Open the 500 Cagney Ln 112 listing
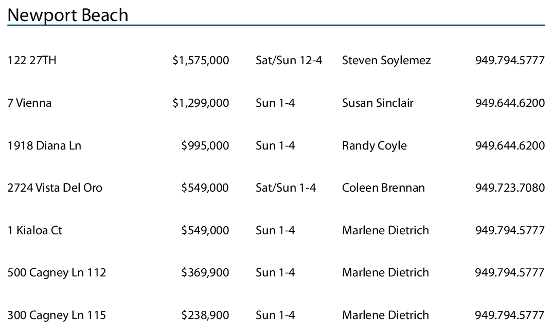The height and width of the screenshot is (335, 552). pyautogui.click(x=57, y=273)
